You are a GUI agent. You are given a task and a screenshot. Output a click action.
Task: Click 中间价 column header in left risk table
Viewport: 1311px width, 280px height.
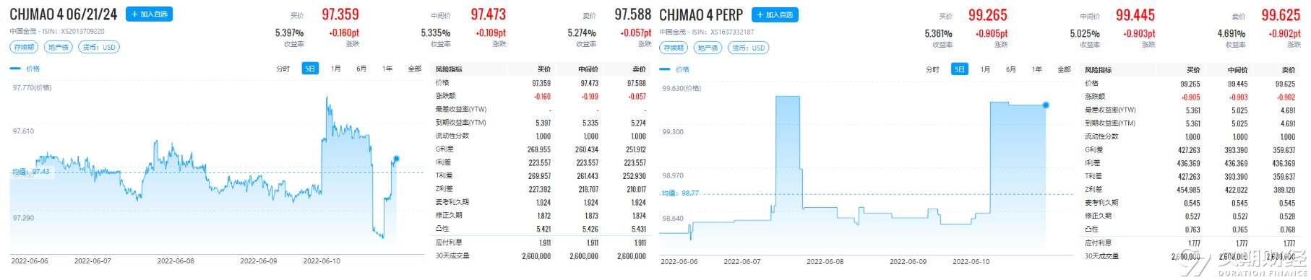(588, 69)
